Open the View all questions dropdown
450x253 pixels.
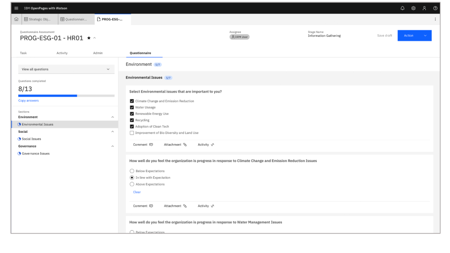pos(66,69)
